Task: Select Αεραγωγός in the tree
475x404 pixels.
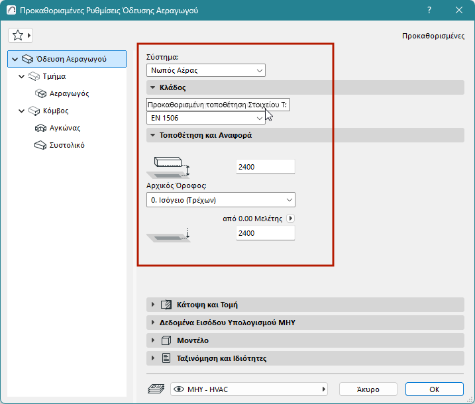Action: (69, 93)
